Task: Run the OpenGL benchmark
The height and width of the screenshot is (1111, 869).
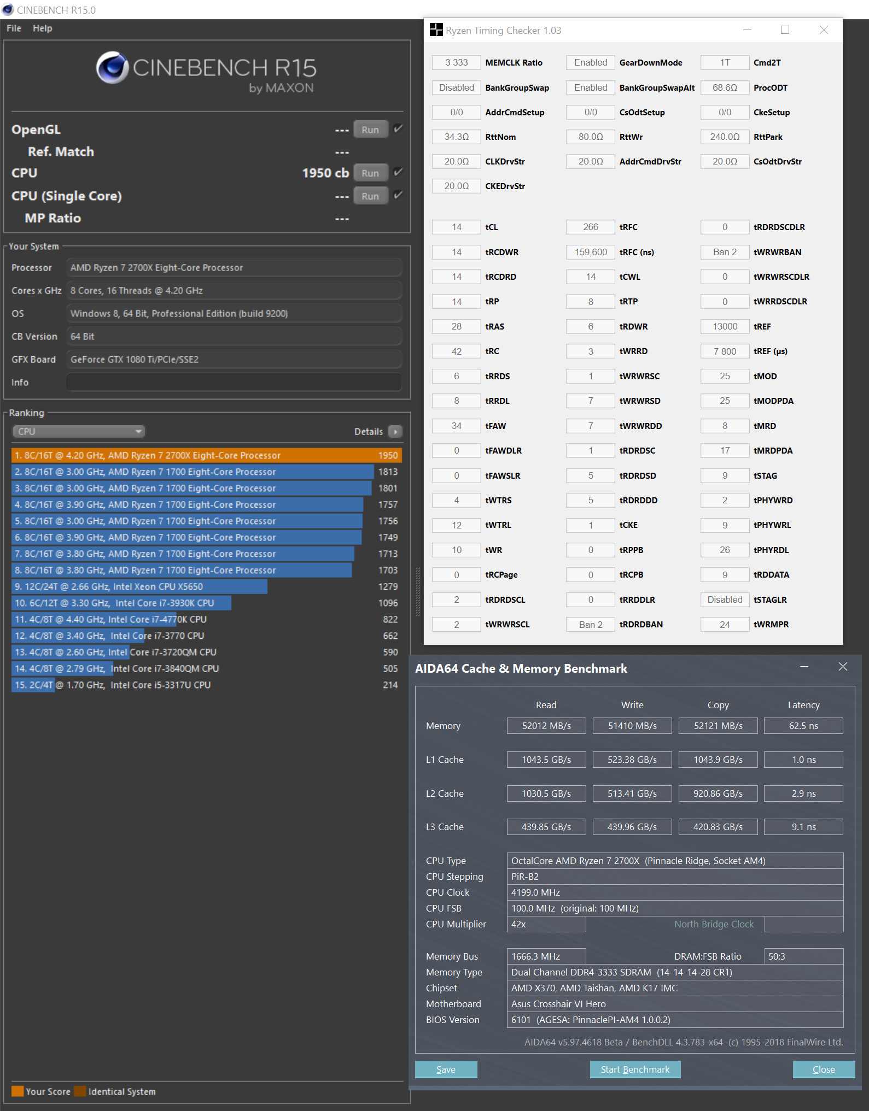Action: tap(370, 130)
